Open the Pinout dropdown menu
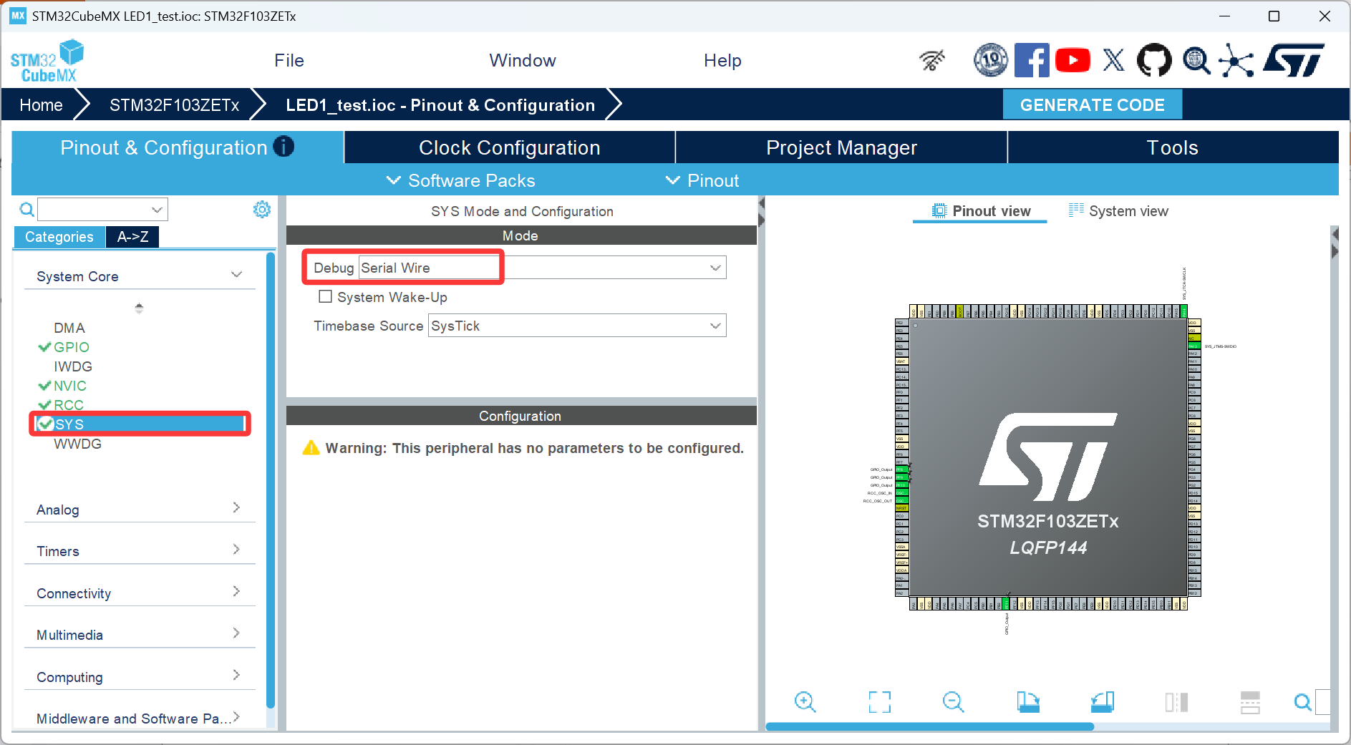 702,180
